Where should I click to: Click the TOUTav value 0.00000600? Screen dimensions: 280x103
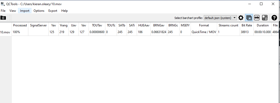[97, 32]
